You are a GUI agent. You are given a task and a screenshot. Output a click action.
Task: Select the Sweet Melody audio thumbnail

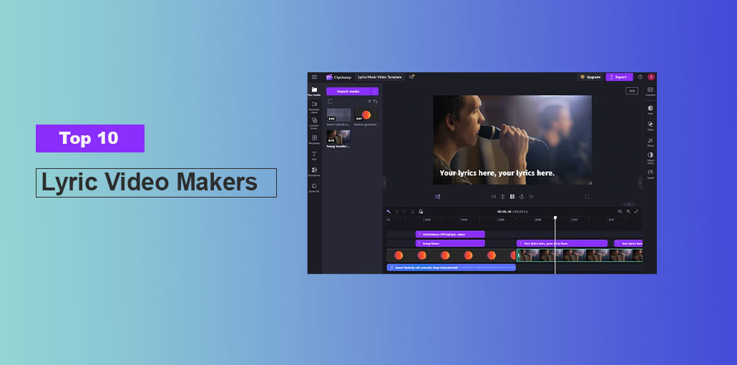338,115
